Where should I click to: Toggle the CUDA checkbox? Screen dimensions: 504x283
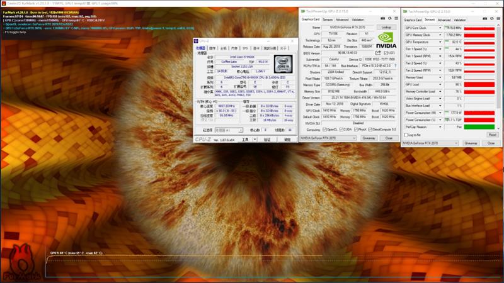pyautogui.click(x=341, y=130)
